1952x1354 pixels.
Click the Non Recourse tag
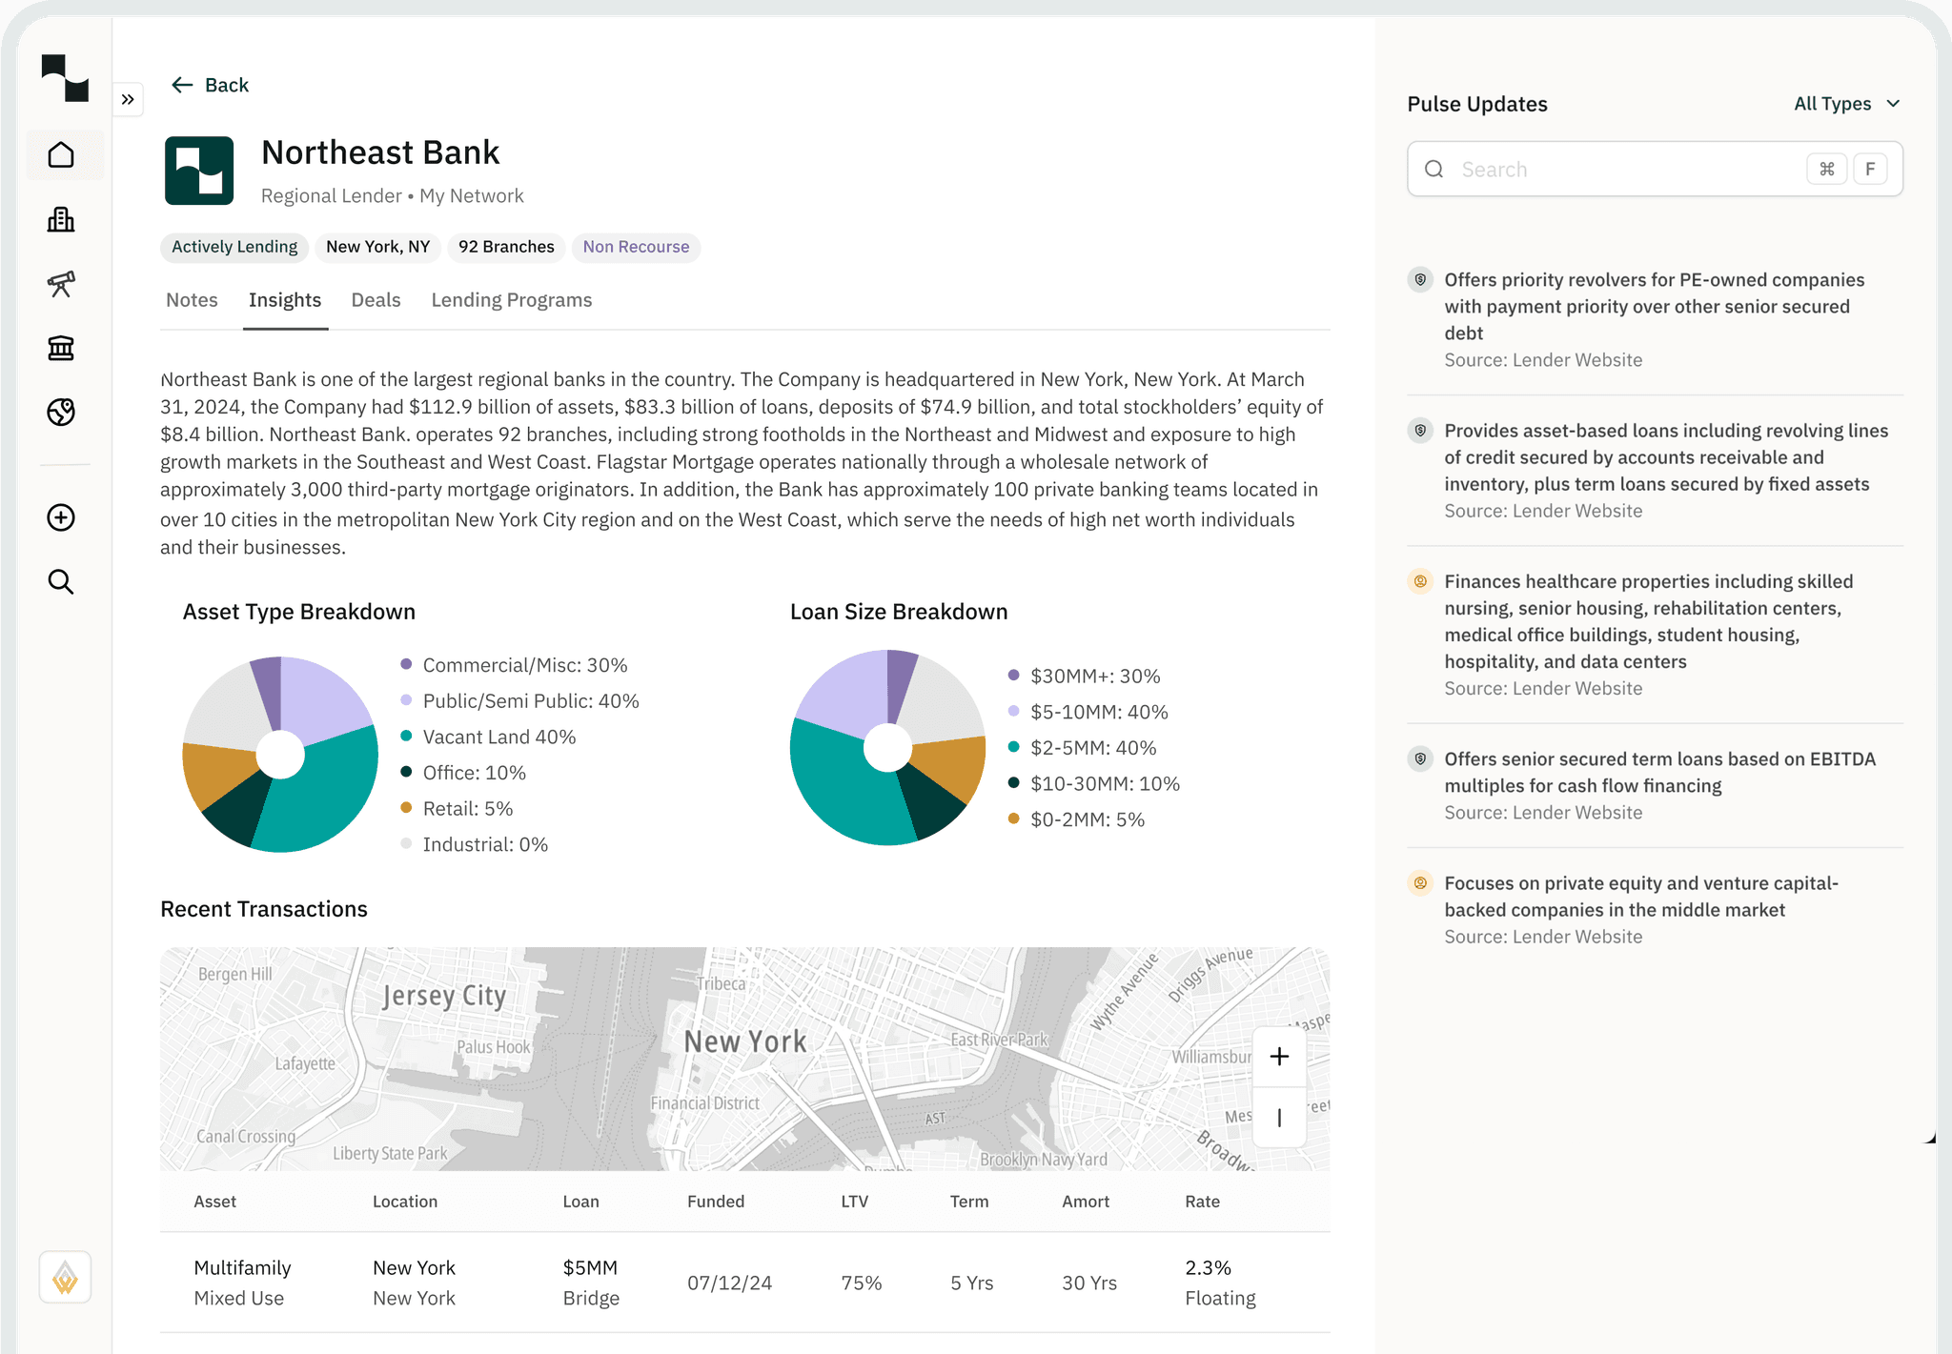[x=636, y=247]
